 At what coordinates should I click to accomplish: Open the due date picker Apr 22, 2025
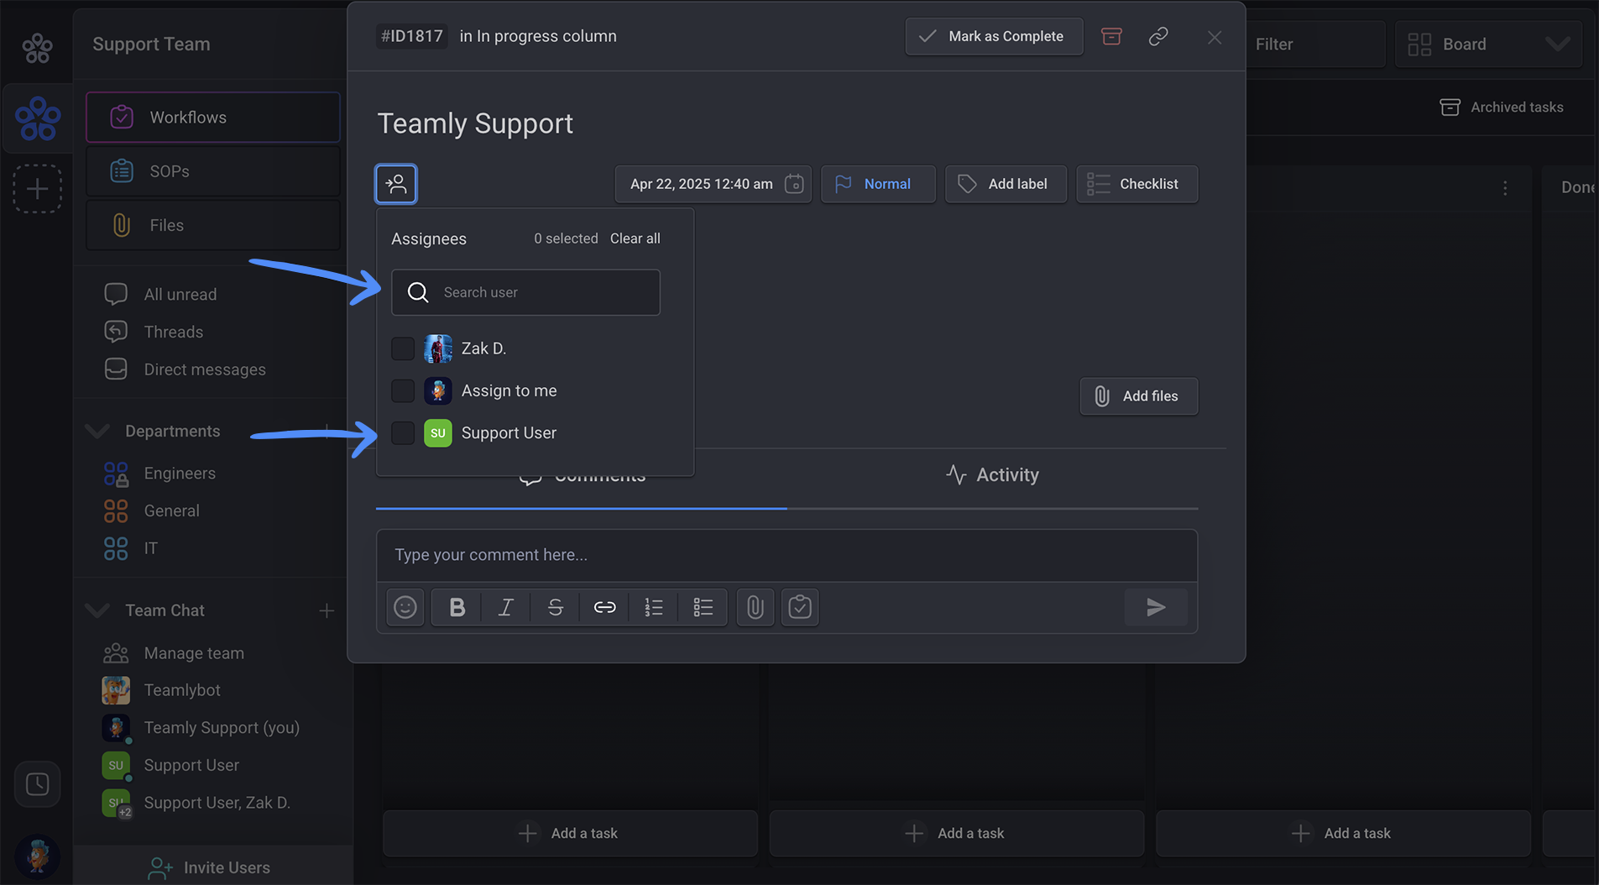click(x=713, y=184)
